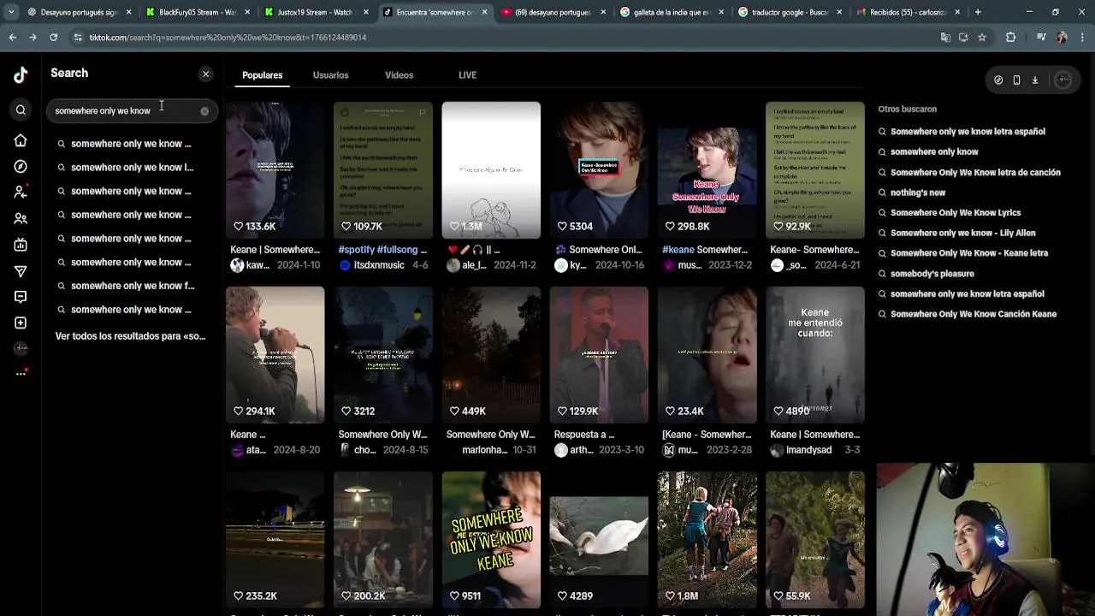Viewport: 1095px width, 616px height.
Task: Search 'Somewhere Only We Know letra de canción'
Action: click(x=975, y=173)
